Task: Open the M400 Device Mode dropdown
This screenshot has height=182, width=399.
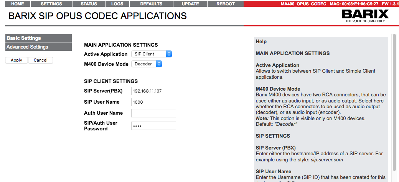Action: point(147,64)
